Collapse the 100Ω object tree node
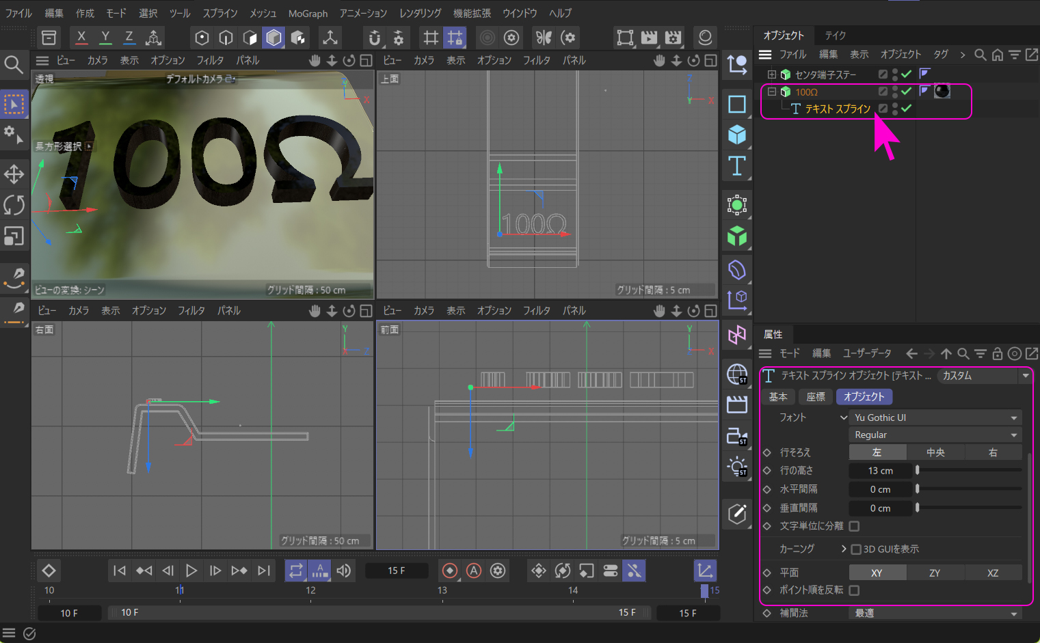This screenshot has width=1040, height=643. [772, 92]
